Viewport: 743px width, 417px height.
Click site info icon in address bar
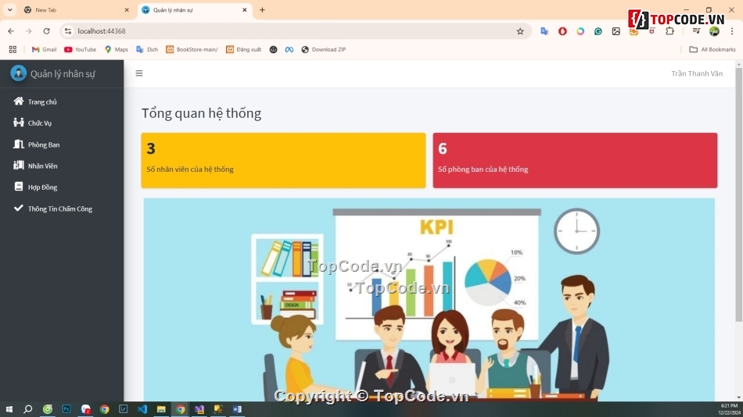(x=68, y=31)
